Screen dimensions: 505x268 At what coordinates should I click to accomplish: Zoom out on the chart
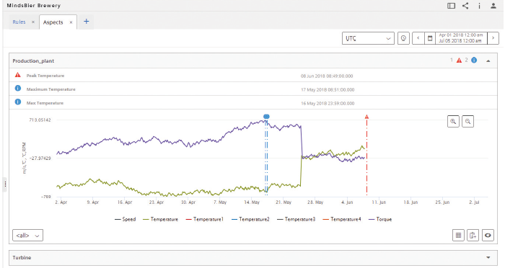tap(467, 121)
